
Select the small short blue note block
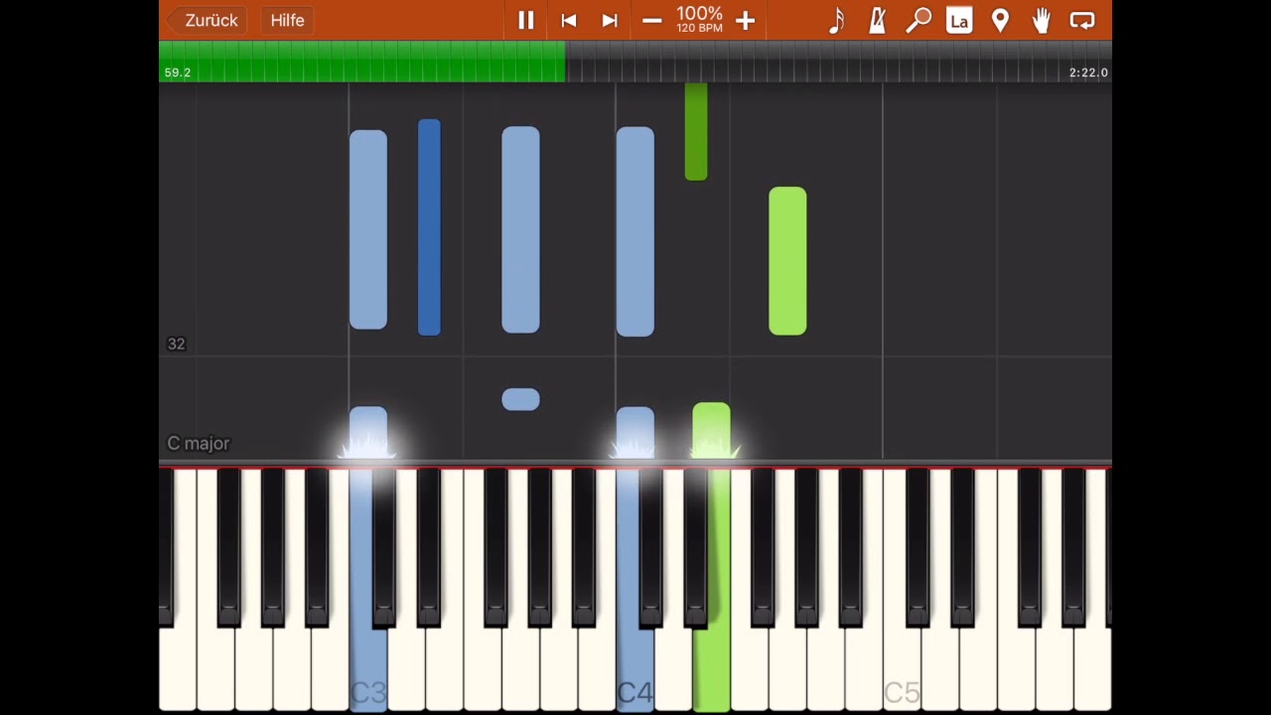[x=520, y=399]
